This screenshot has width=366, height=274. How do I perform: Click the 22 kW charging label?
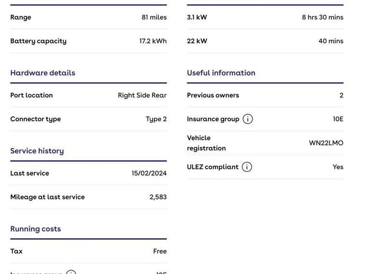197,41
